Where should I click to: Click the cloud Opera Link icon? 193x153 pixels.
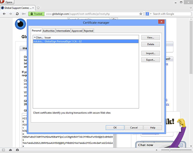11,150
